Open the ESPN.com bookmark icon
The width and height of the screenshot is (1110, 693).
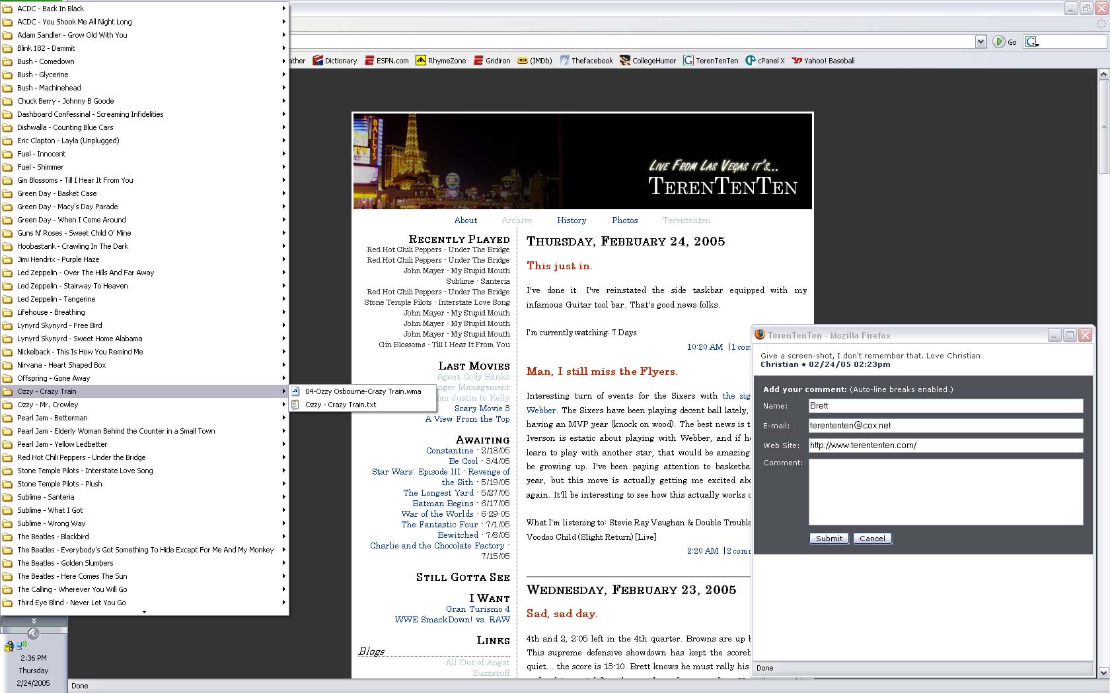[x=369, y=61]
